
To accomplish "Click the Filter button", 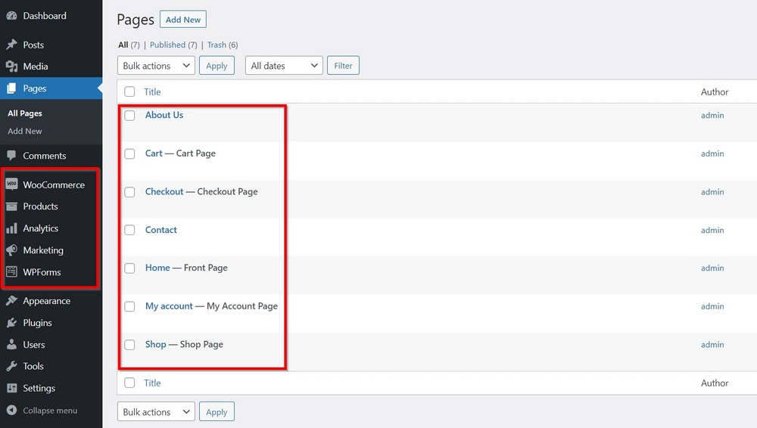I will (343, 66).
